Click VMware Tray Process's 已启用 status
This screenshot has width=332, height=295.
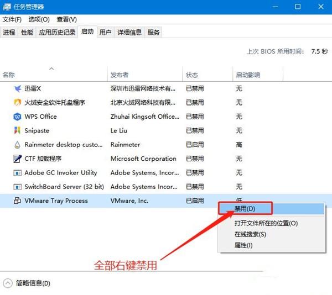pos(195,201)
